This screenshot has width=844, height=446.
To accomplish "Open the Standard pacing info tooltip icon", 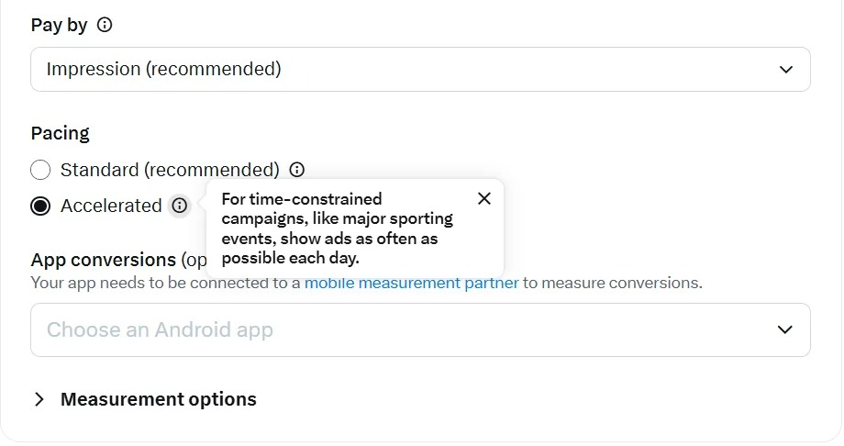I will [296, 170].
